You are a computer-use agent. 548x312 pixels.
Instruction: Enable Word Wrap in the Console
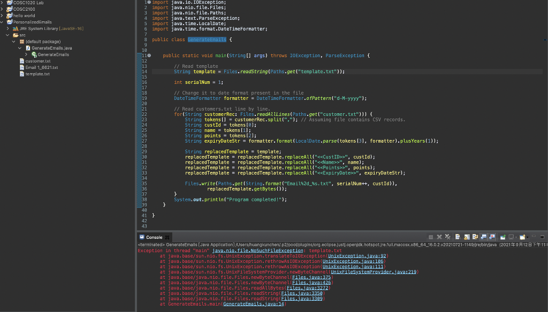point(475,237)
